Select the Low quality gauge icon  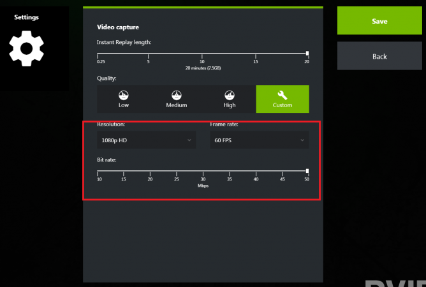(124, 96)
